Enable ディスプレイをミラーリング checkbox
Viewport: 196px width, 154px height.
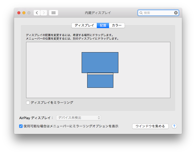(x=28, y=103)
